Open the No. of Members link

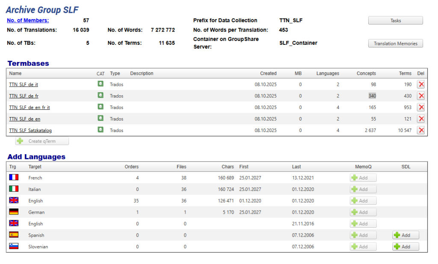click(28, 20)
